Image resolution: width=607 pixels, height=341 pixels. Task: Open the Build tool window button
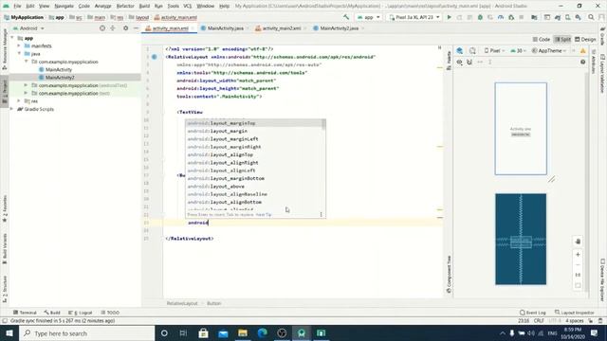pyautogui.click(x=52, y=313)
